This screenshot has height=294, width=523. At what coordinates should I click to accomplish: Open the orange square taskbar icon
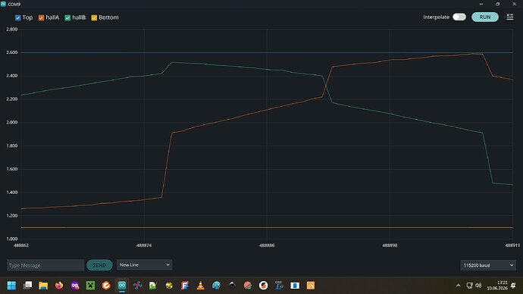click(x=311, y=286)
